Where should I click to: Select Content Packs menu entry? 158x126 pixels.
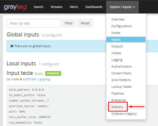121,73
